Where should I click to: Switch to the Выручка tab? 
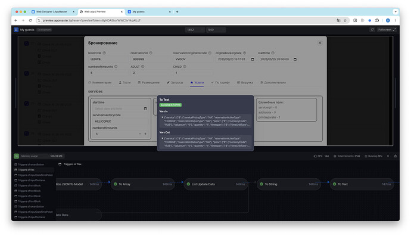[x=245, y=82]
